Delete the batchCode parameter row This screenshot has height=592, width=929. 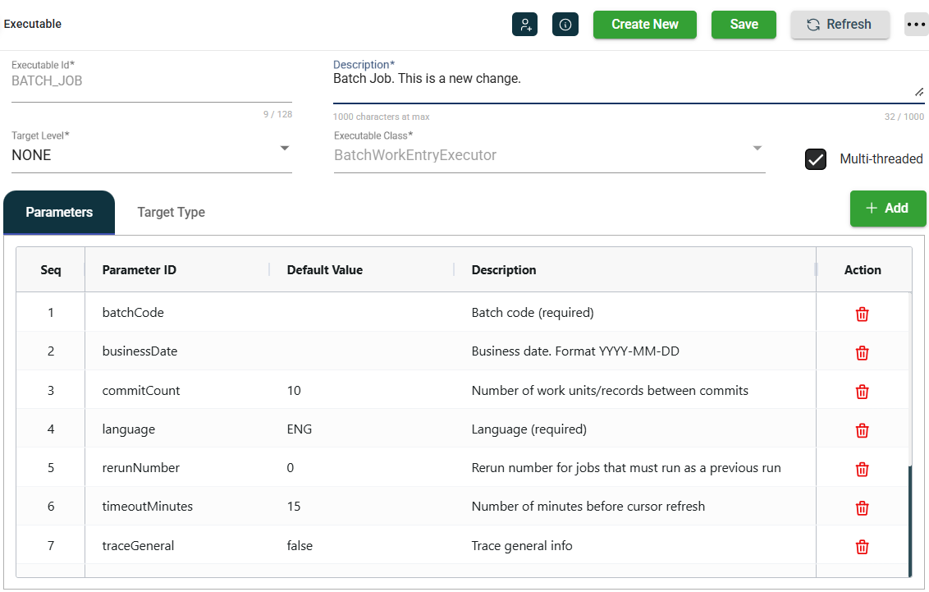pos(862,314)
